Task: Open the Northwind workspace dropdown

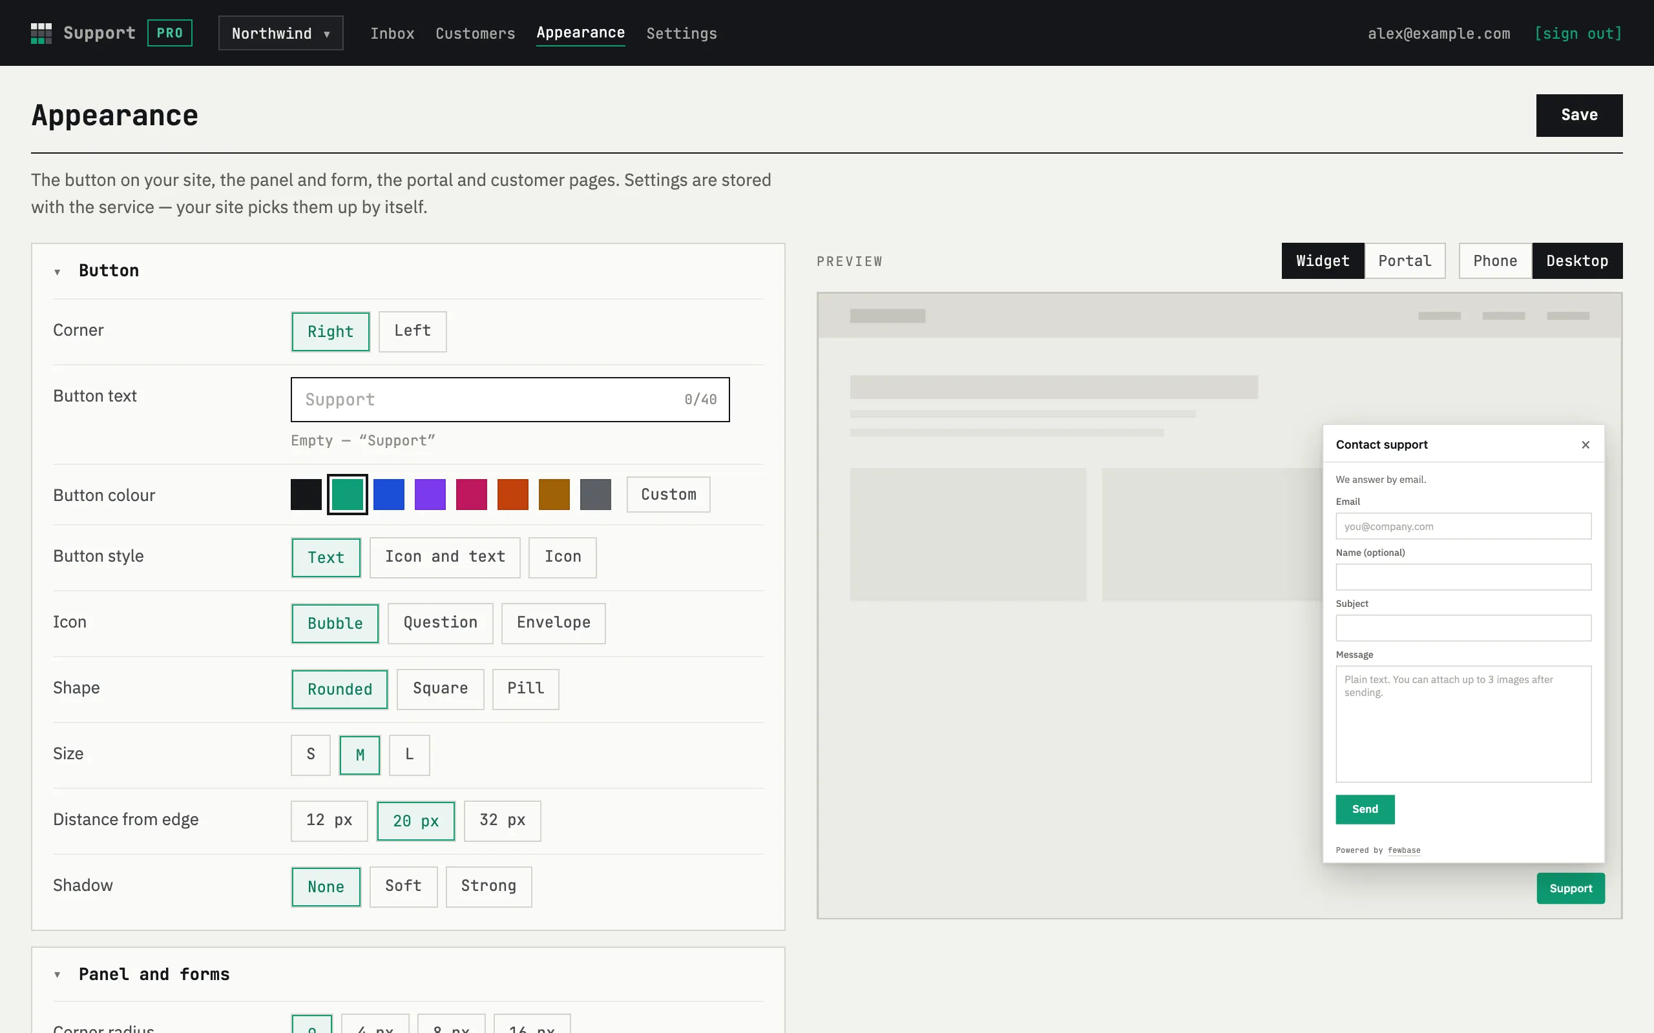Action: click(x=281, y=33)
